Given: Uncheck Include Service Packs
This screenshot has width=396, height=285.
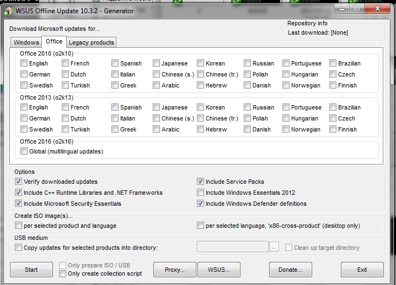Looking at the screenshot, I should coord(201,182).
